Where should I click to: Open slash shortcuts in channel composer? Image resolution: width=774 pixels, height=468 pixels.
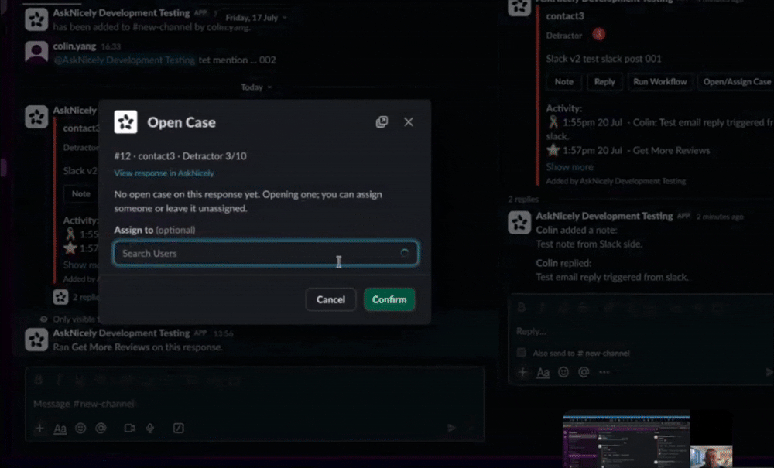tap(179, 428)
